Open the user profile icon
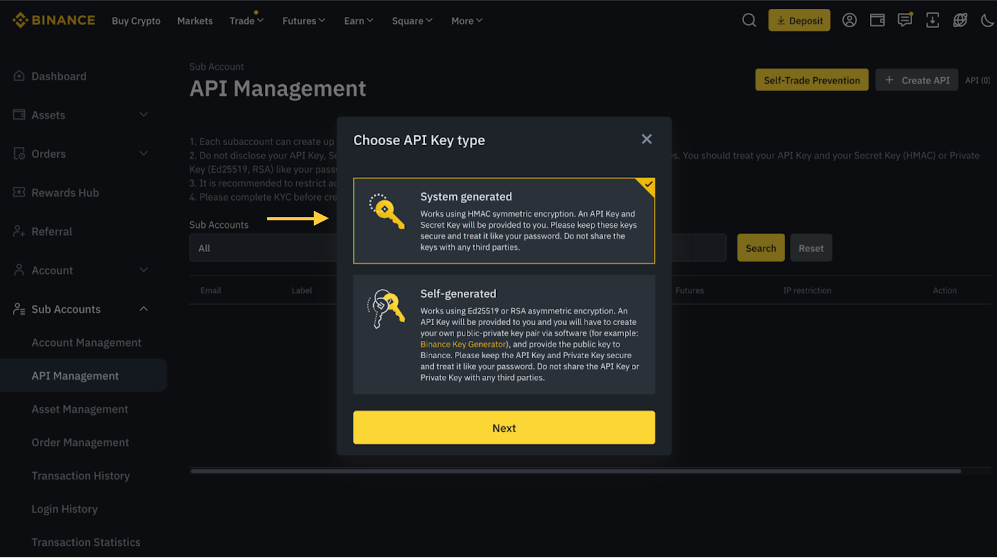997x559 pixels. [849, 21]
